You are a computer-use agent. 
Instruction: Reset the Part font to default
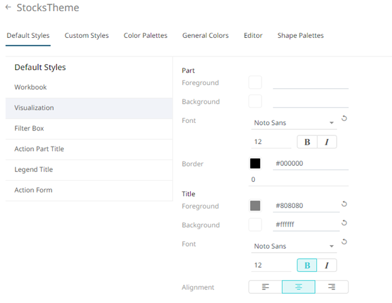click(x=344, y=117)
